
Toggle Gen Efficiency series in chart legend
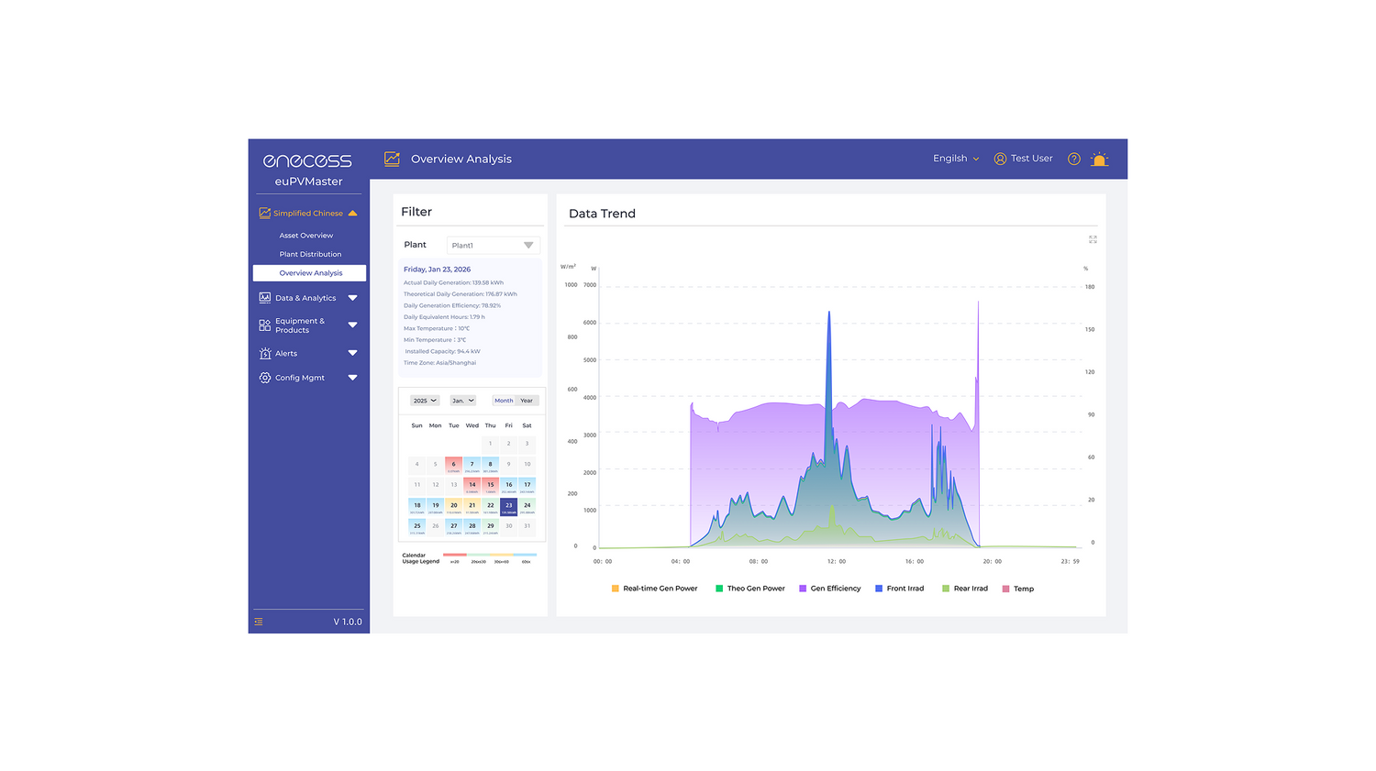pyautogui.click(x=829, y=589)
